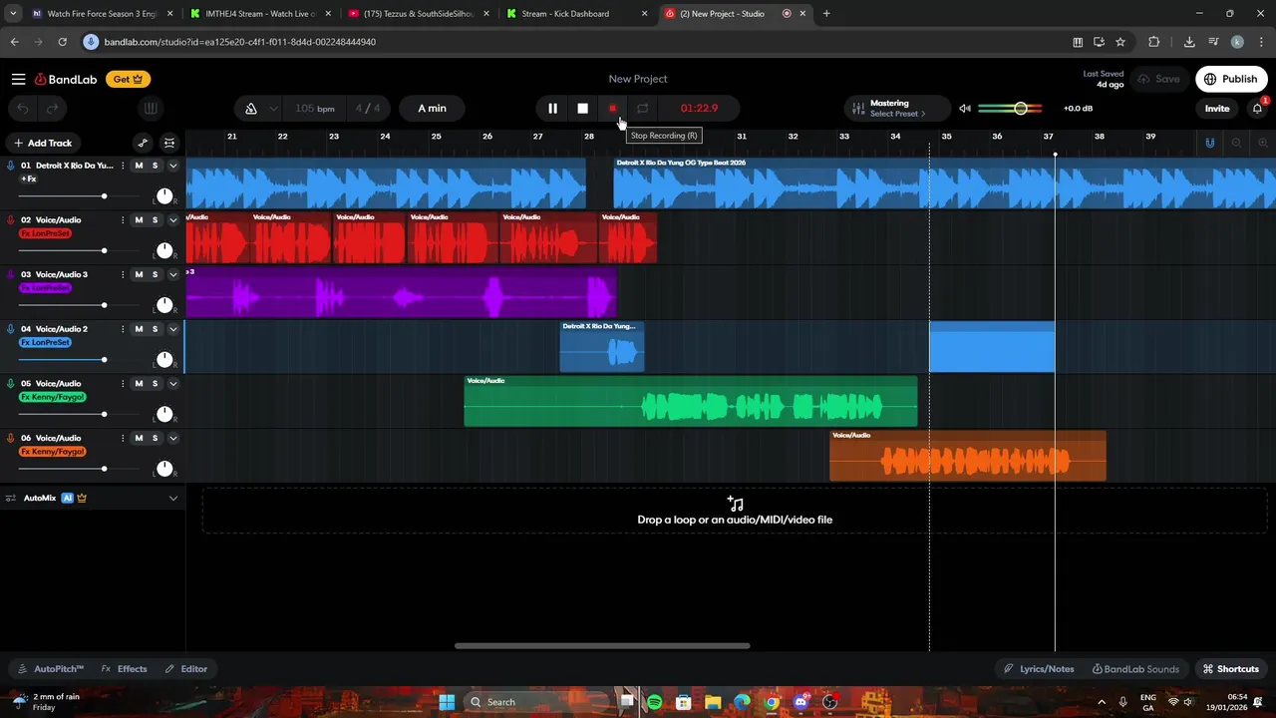Open track 01 three-dot menu

[123, 166]
